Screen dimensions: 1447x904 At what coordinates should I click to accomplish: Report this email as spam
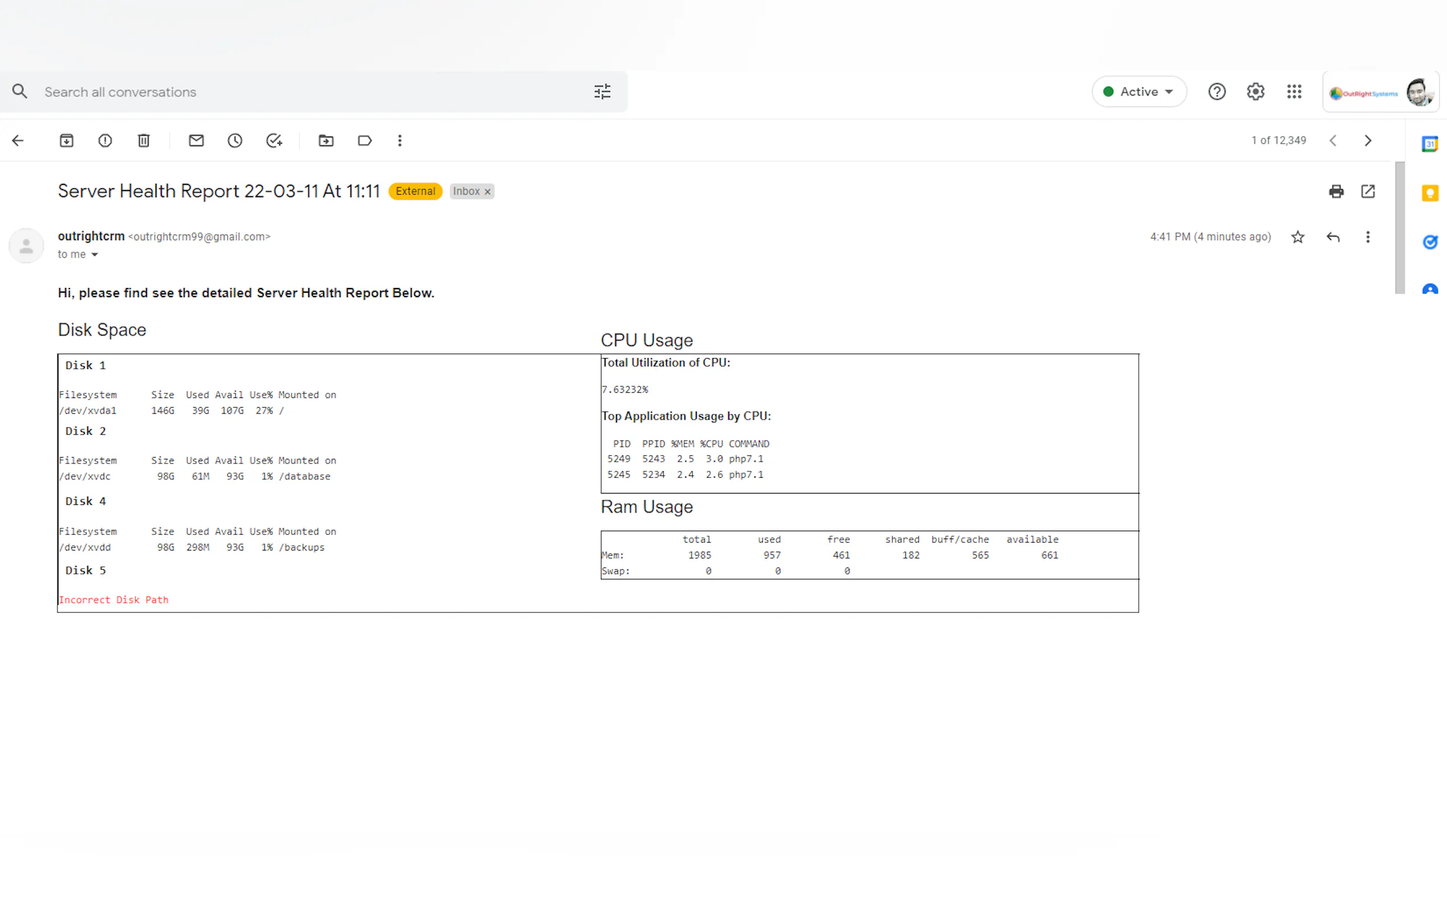tap(105, 141)
